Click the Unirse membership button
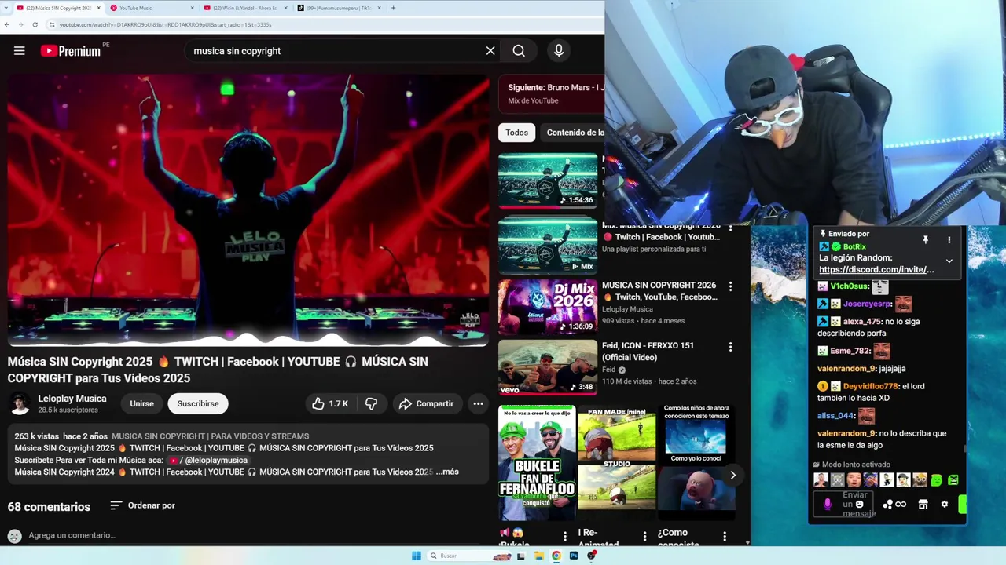The image size is (1006, 565). point(141,403)
